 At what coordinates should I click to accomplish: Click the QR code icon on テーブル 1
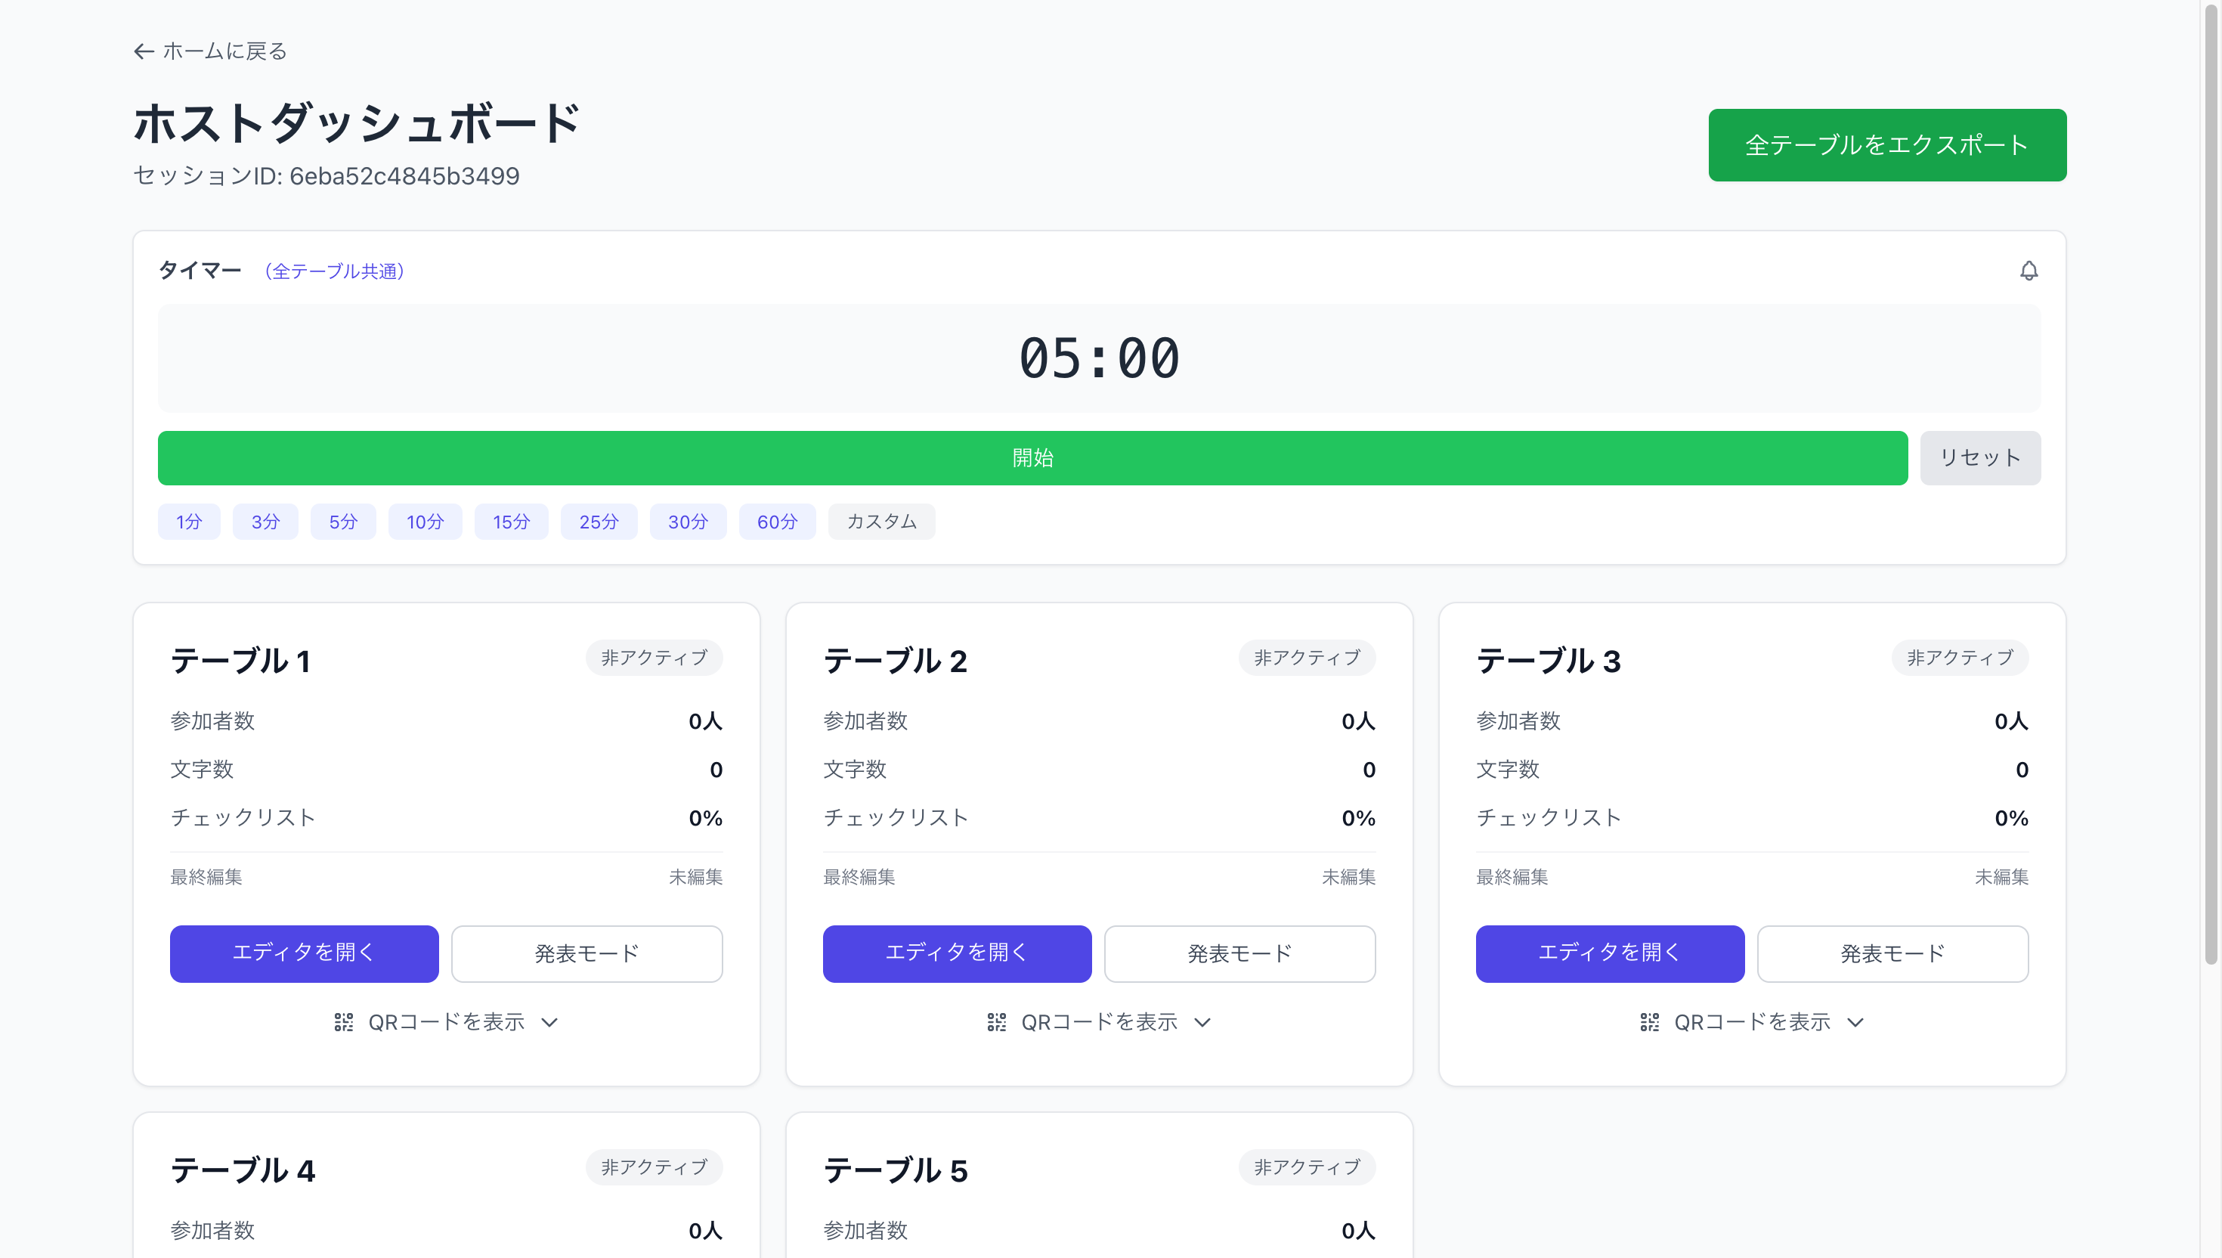[x=344, y=1021]
